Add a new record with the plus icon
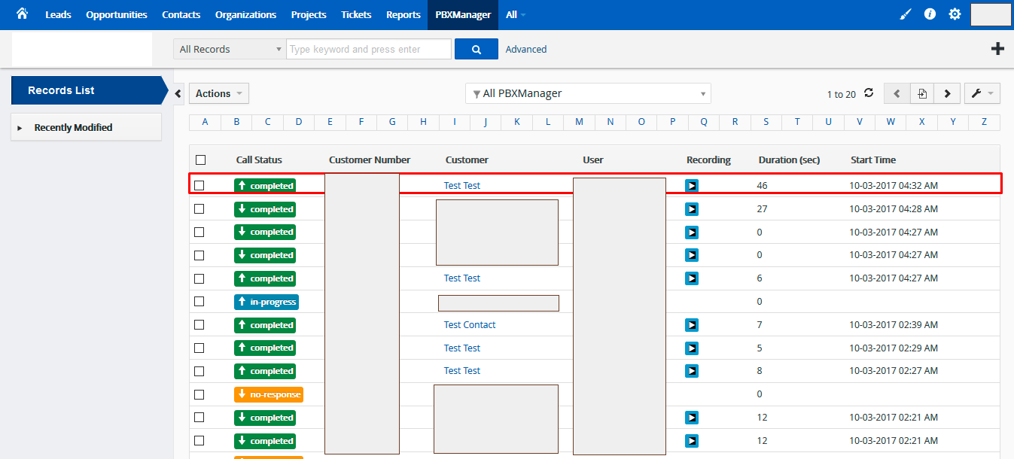 tap(997, 47)
